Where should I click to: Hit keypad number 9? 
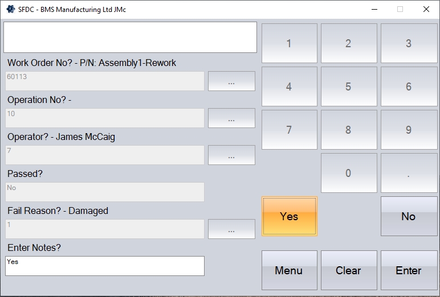click(x=409, y=130)
